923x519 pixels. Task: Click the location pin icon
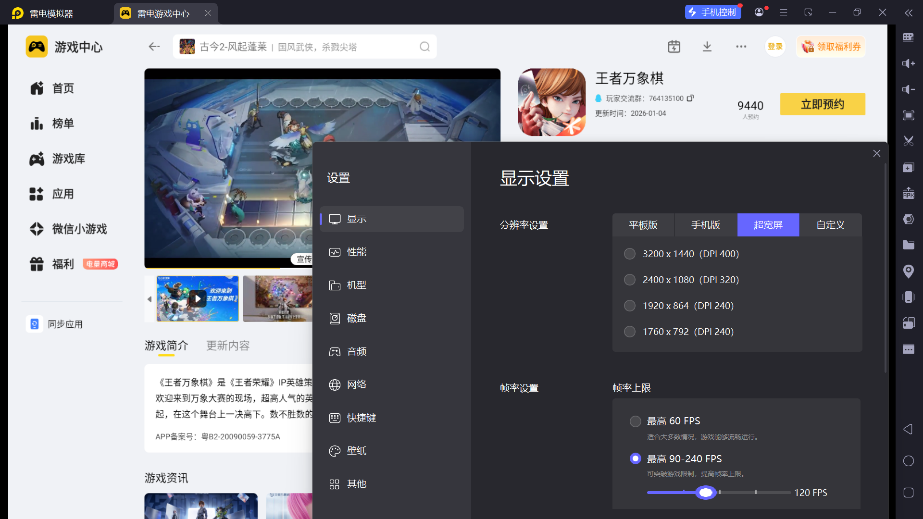pyautogui.click(x=908, y=272)
